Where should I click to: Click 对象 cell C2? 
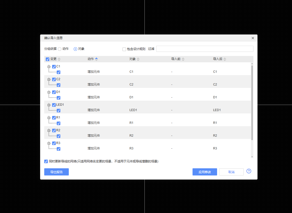point(131,85)
